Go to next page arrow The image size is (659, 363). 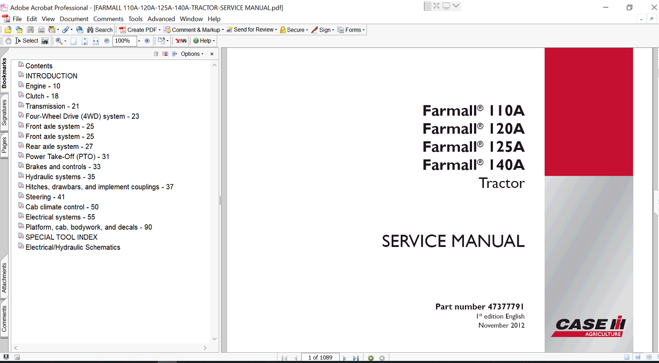click(345, 358)
